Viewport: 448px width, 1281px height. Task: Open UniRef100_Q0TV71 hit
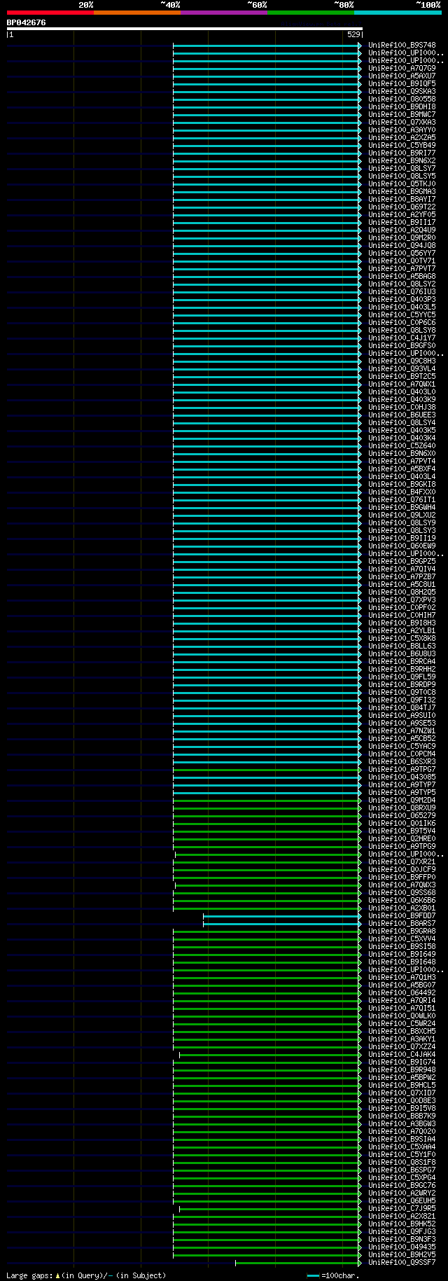tap(402, 261)
